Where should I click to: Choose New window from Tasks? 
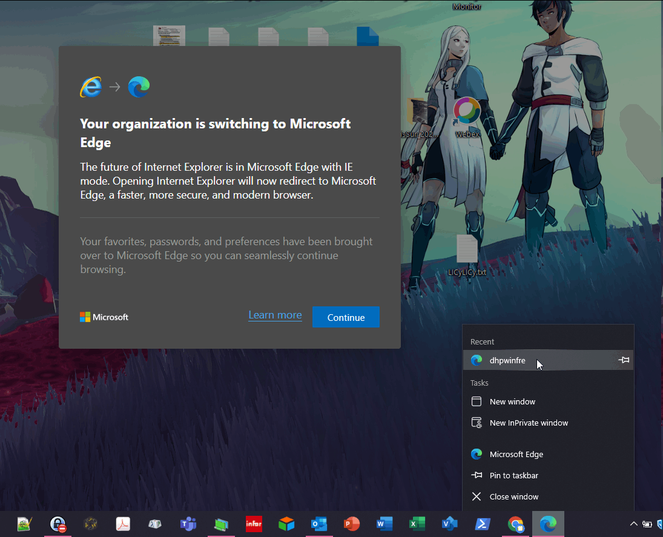coord(548,402)
